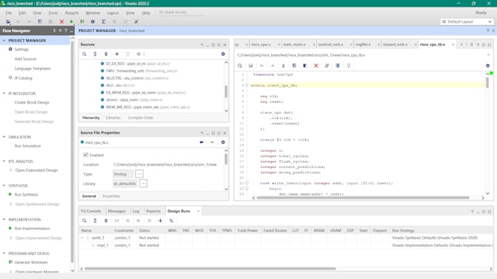The height and width of the screenshot is (279, 497).
Task: Click the Design Runs horizontal scrollbar
Action: [x=210, y=269]
